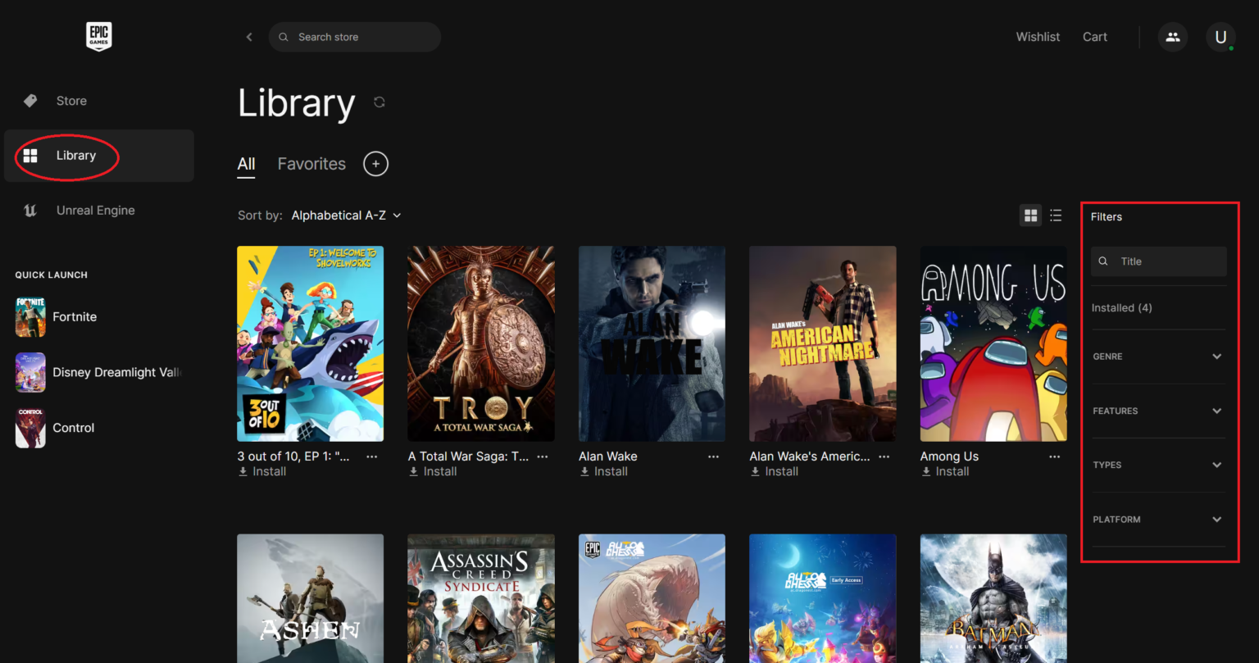The width and height of the screenshot is (1259, 663).
Task: Go back using the back arrow
Action: 249,37
